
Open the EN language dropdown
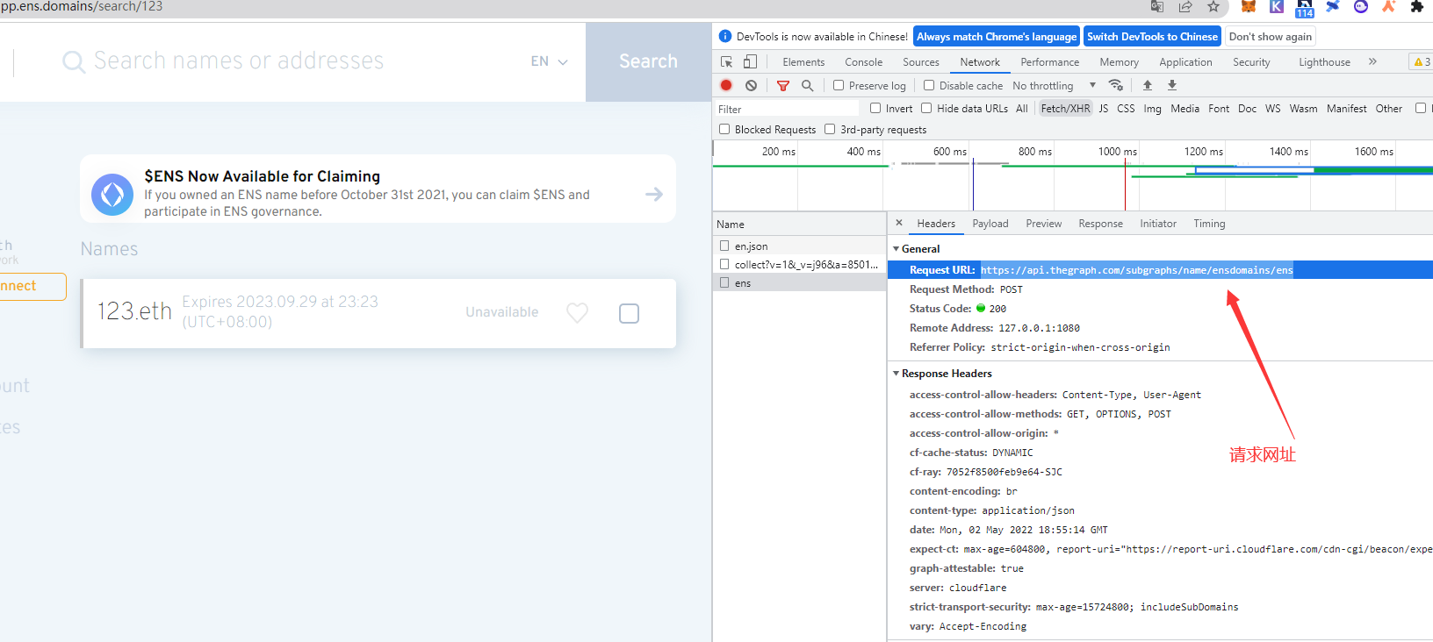coord(550,61)
